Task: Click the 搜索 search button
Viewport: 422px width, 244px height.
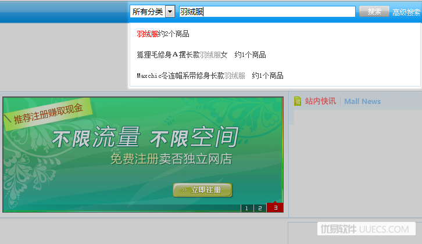Action: 374,12
